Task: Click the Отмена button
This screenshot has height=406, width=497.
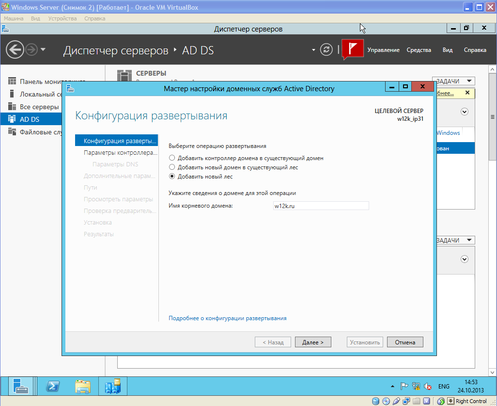Action: [x=405, y=342]
